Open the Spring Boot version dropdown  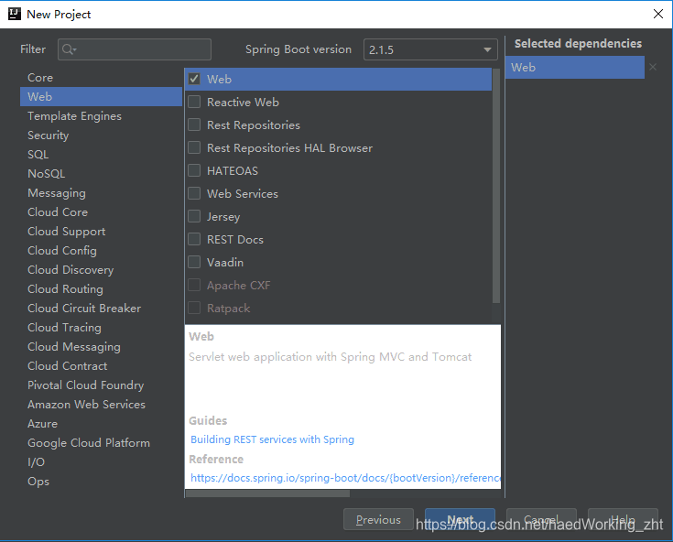[x=430, y=49]
